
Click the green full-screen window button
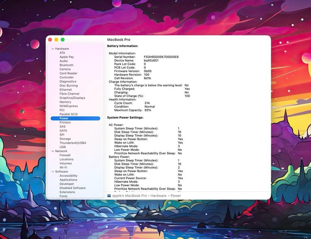point(63,40)
